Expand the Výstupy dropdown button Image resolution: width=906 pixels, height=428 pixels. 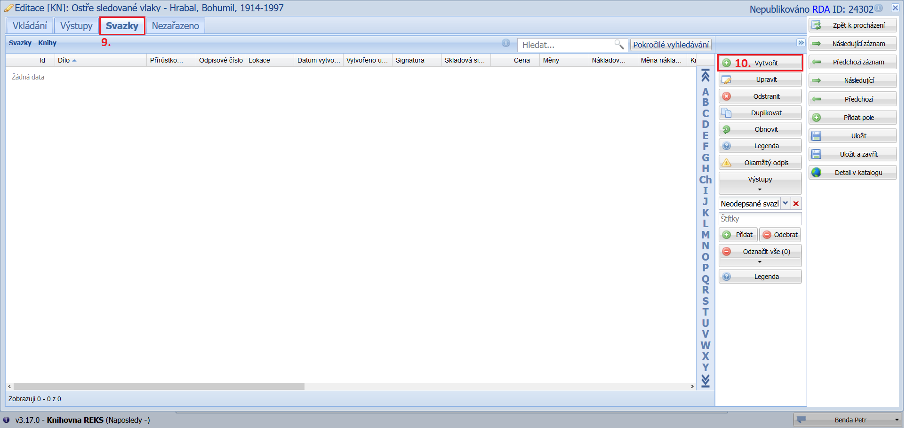[760, 183]
